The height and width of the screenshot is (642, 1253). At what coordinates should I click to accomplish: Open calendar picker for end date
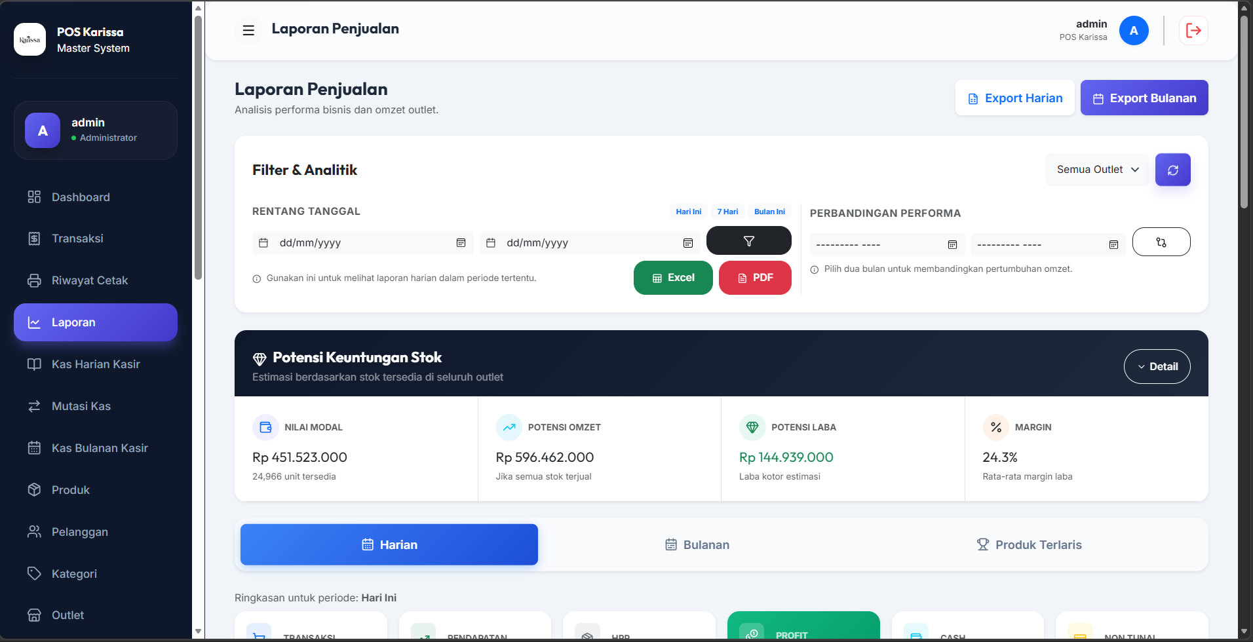[x=688, y=243]
